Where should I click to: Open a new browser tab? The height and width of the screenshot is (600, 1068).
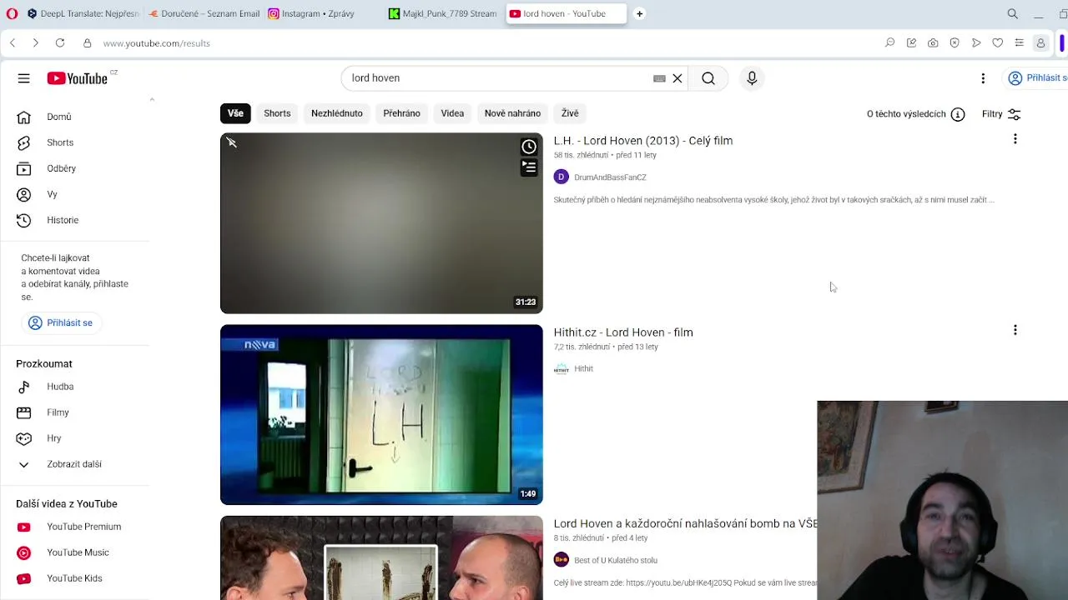pos(639,13)
